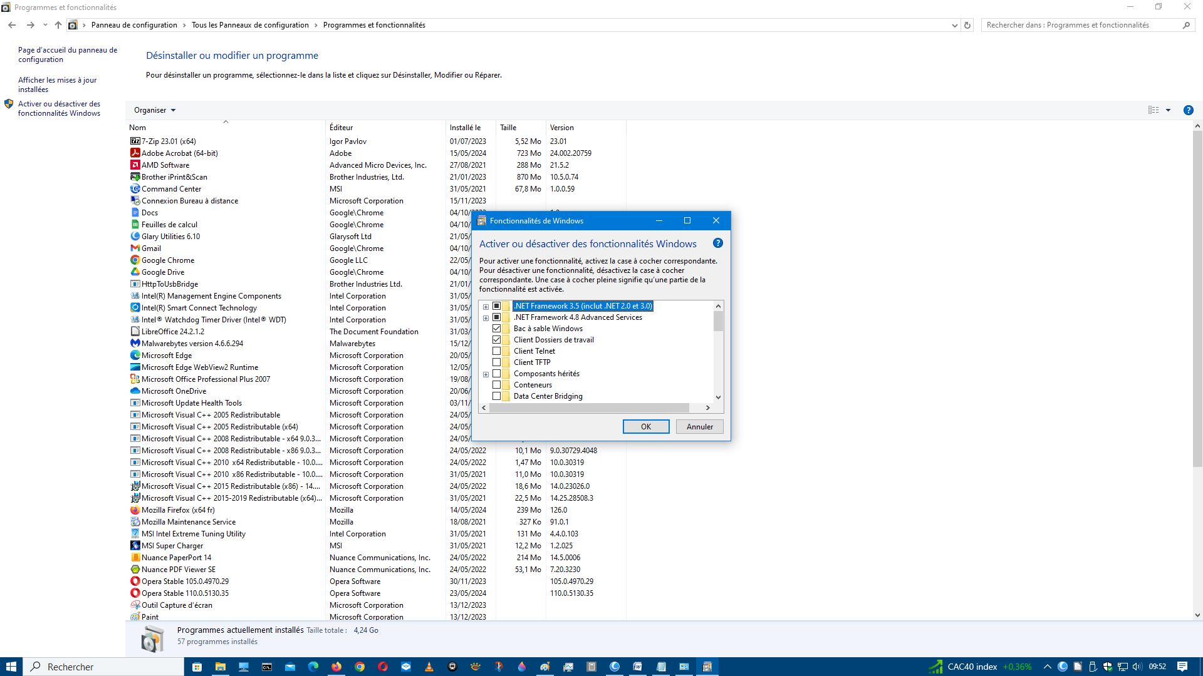Open Firefox from the taskbar

[x=336, y=667]
